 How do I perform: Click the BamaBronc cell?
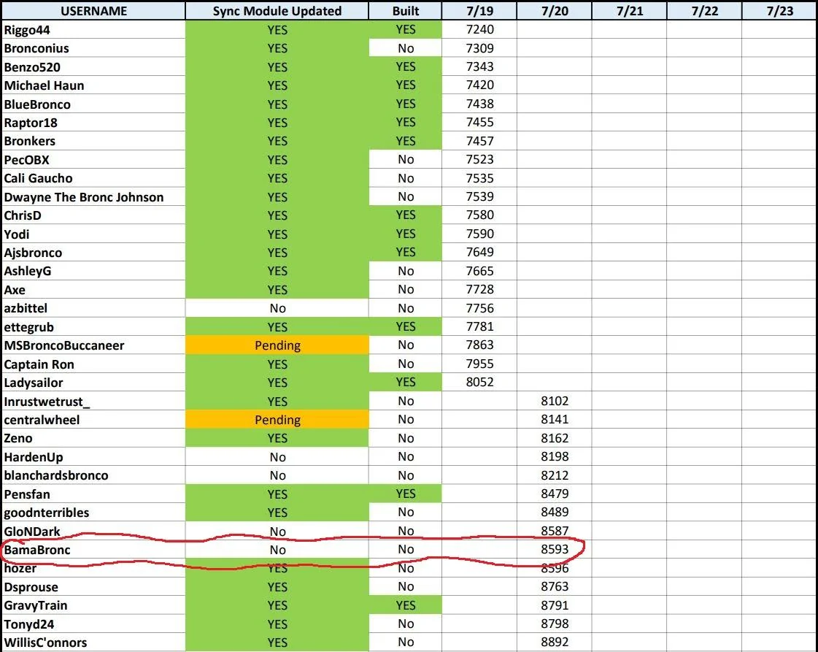pyautogui.click(x=93, y=550)
